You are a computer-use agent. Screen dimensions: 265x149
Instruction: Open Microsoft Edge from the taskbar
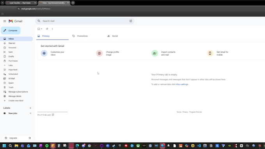click(x=77, y=146)
